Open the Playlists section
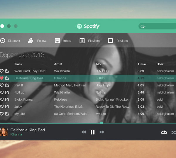Image resolution: width=176 pixels, height=158 pixels. click(94, 41)
